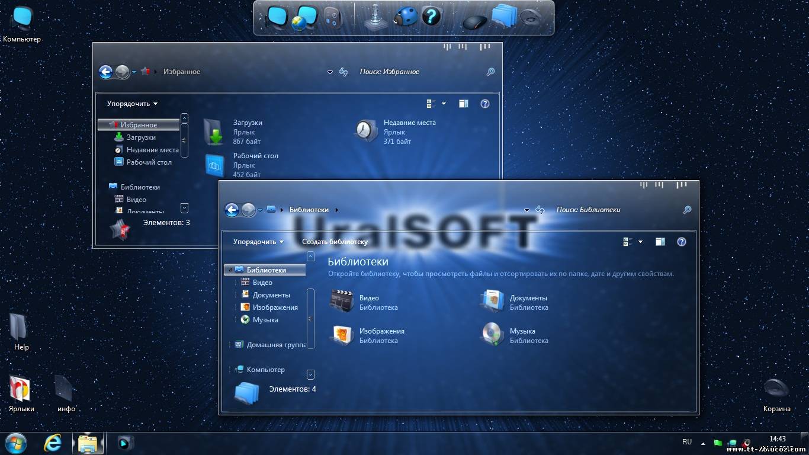Open the view options arrow in Избранное window

pos(444,104)
